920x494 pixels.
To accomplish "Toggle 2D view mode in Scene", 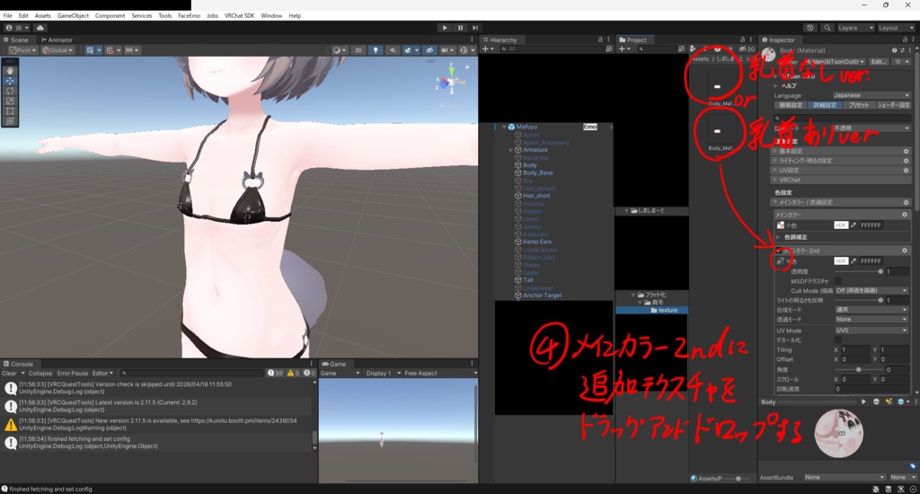I will [358, 50].
